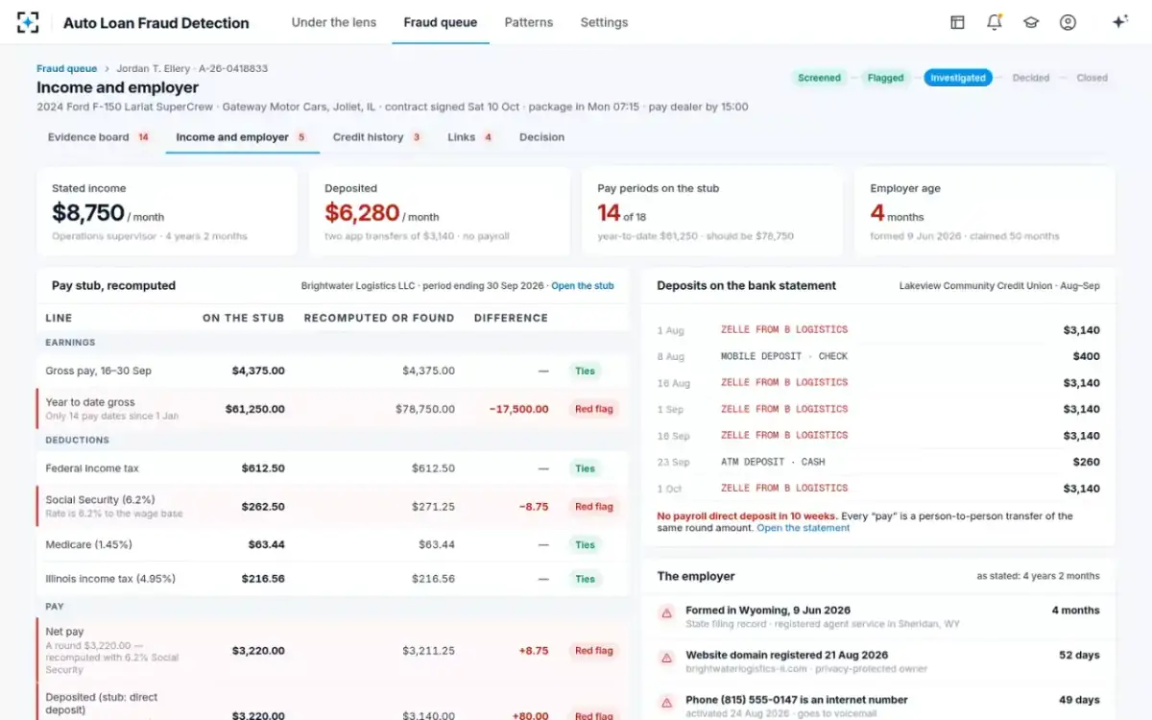Select ATM DEPOSIT · CASH row

[878, 462]
